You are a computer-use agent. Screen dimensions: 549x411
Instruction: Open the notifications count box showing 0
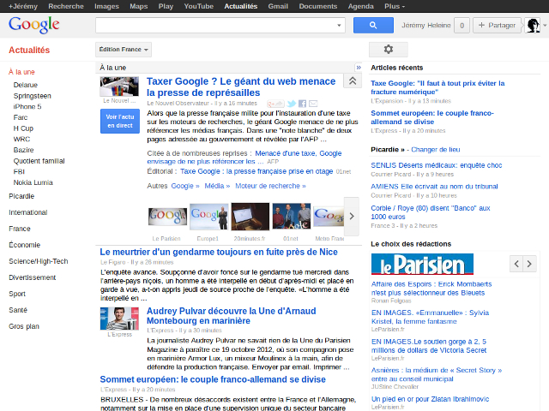[462, 25]
